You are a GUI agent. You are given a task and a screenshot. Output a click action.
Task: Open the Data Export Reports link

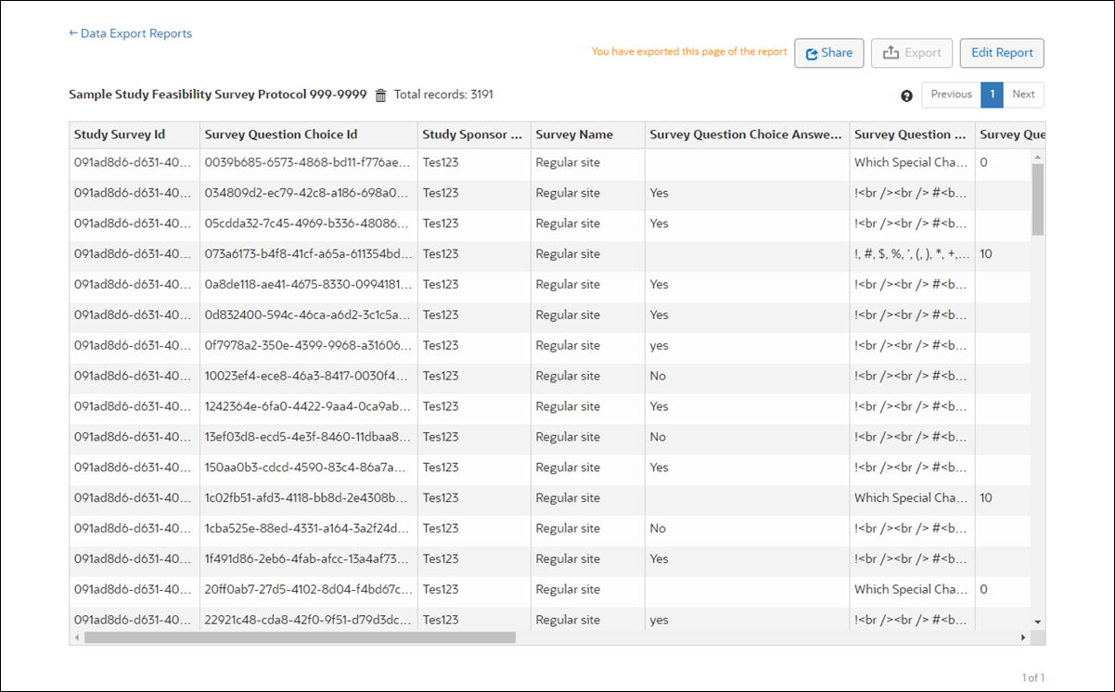click(135, 33)
